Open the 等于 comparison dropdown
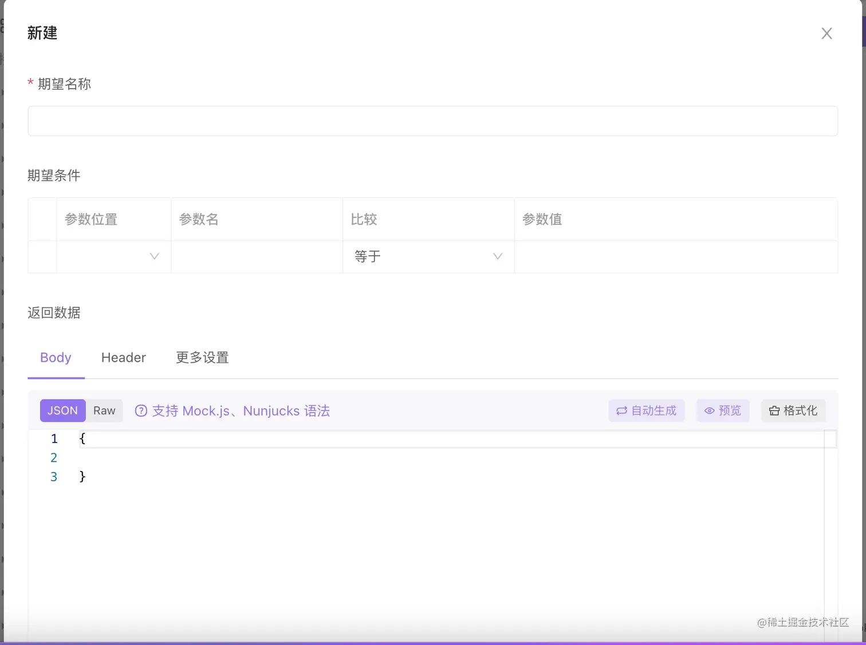866x645 pixels. pos(428,256)
